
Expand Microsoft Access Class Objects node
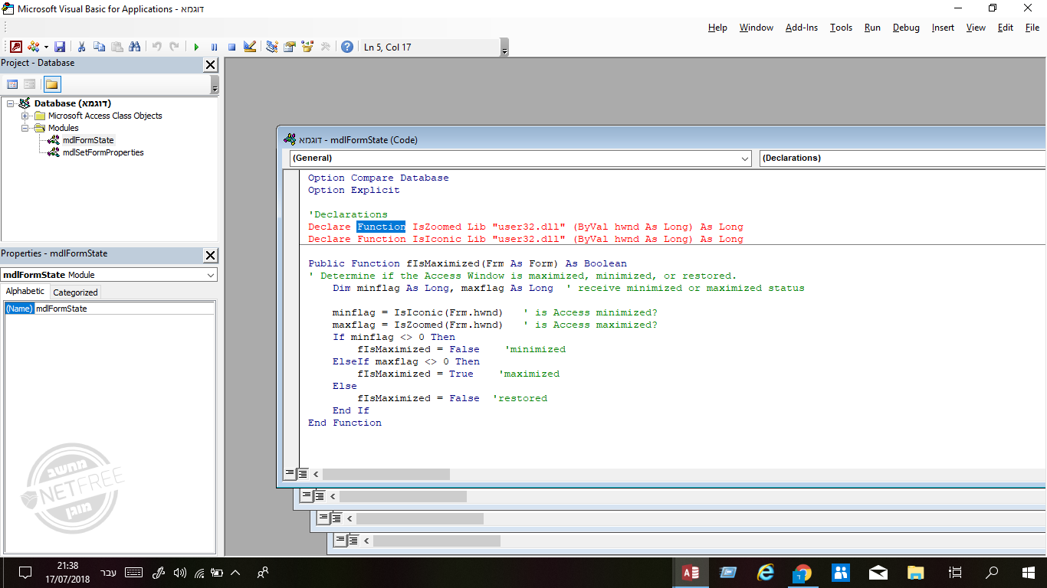[x=25, y=116]
